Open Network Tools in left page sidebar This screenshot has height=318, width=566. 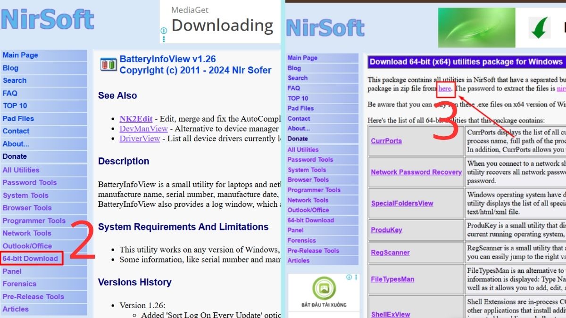(27, 233)
